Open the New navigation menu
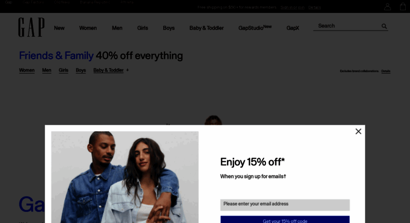The height and width of the screenshot is (223, 410). [59, 28]
